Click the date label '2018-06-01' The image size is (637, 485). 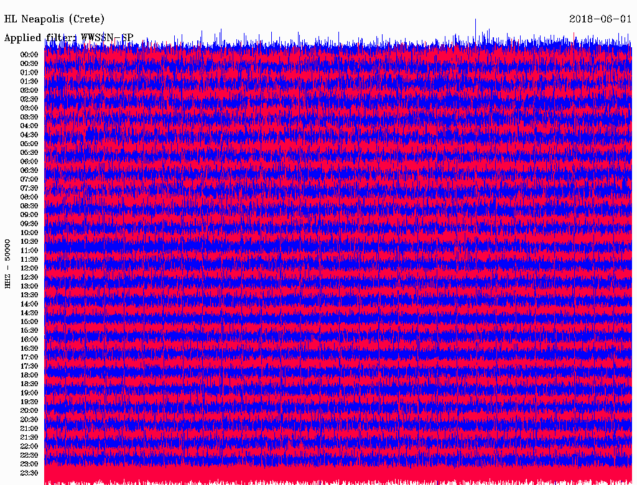(x=600, y=19)
